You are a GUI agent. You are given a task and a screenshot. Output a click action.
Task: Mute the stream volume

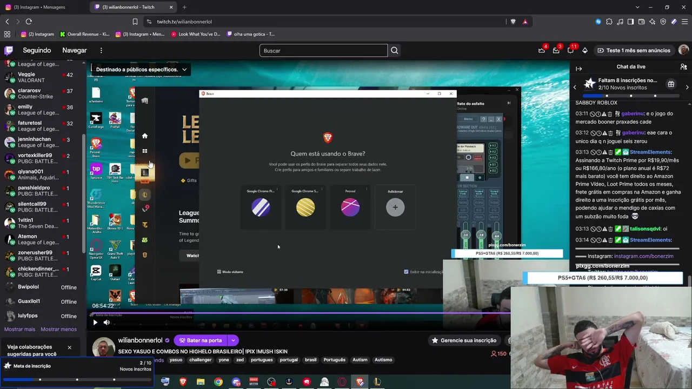pos(107,323)
